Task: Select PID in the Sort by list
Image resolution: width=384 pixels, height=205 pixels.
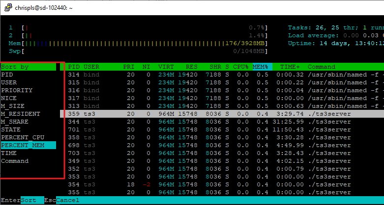Action: click(7, 75)
